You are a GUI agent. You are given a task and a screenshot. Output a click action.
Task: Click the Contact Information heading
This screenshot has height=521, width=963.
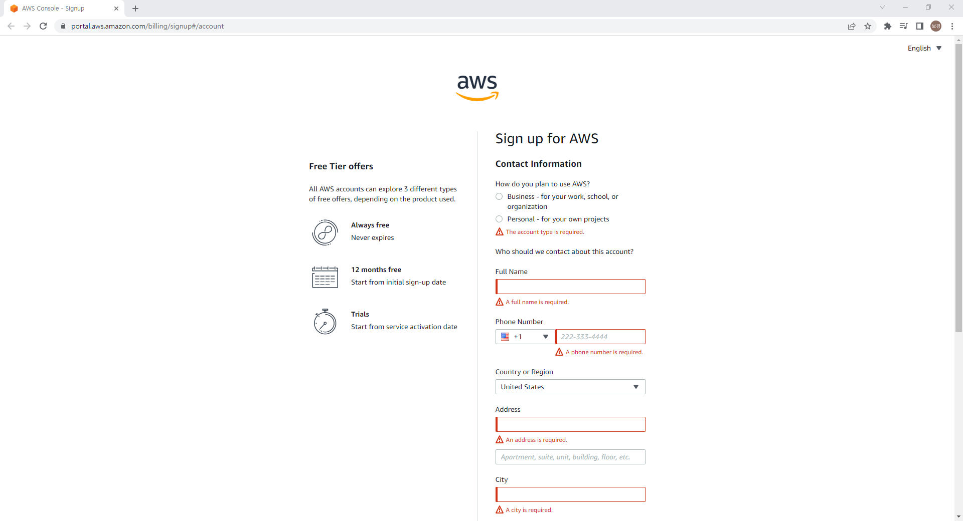point(539,164)
